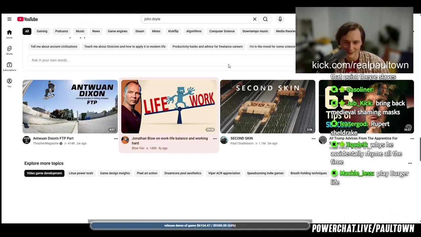Screen dimensions: 421x237
Task: Select Linux power tools topic
Action: pyautogui.click(x=81, y=173)
